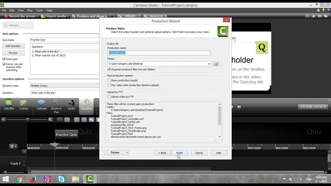Click the blue help question mark icon
This screenshot has height=186, width=331.
tap(328, 10)
